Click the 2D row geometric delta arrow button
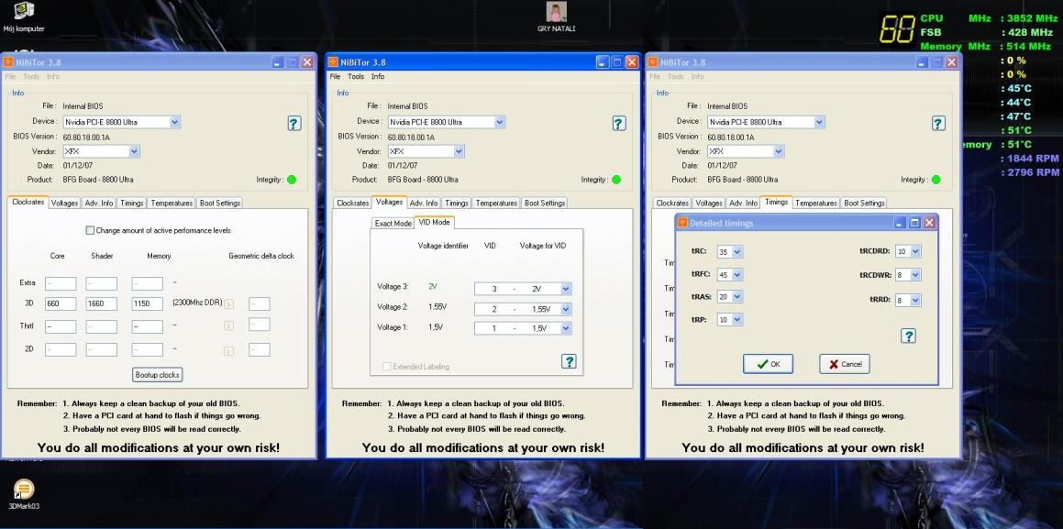Screen dimensions: 1063x529 click(x=228, y=351)
